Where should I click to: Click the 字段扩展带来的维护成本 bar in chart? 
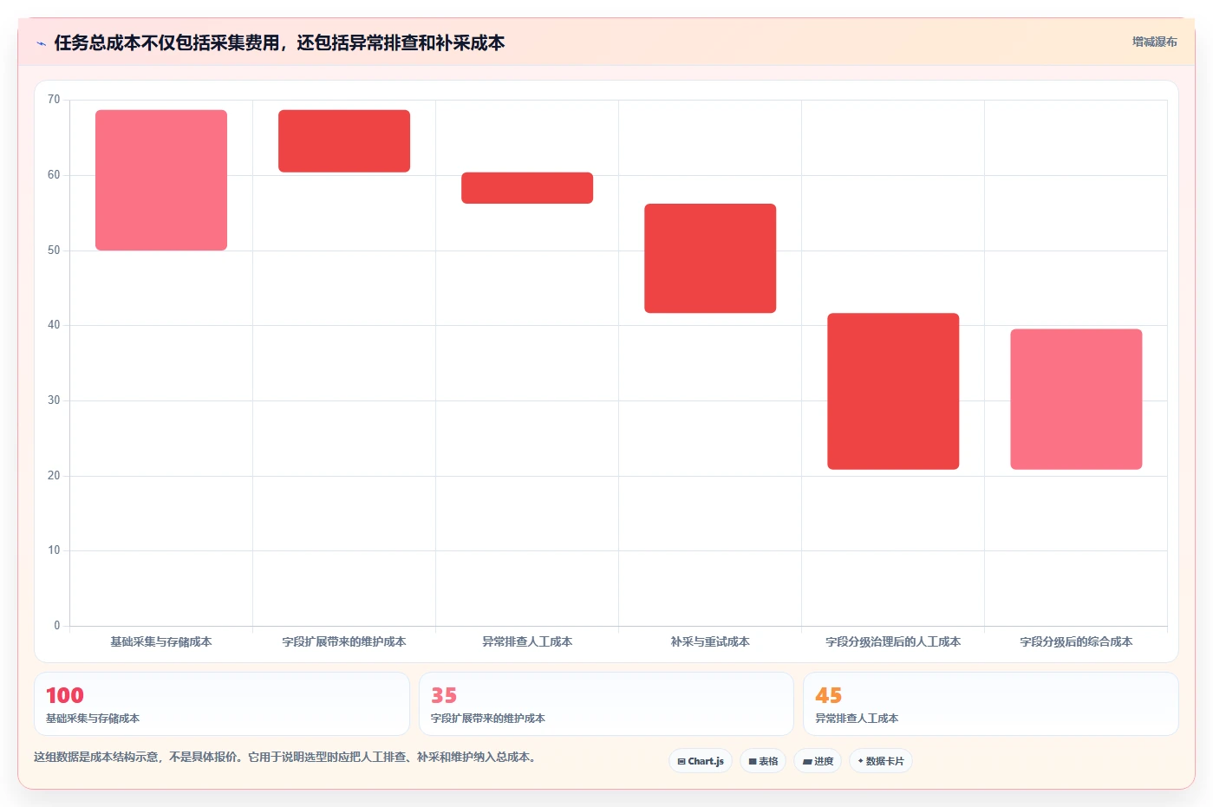344,141
